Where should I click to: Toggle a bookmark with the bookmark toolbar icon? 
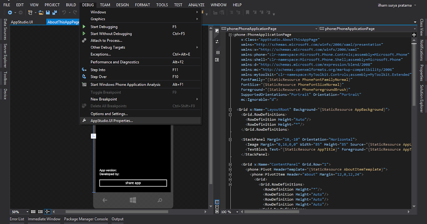pos(248,13)
